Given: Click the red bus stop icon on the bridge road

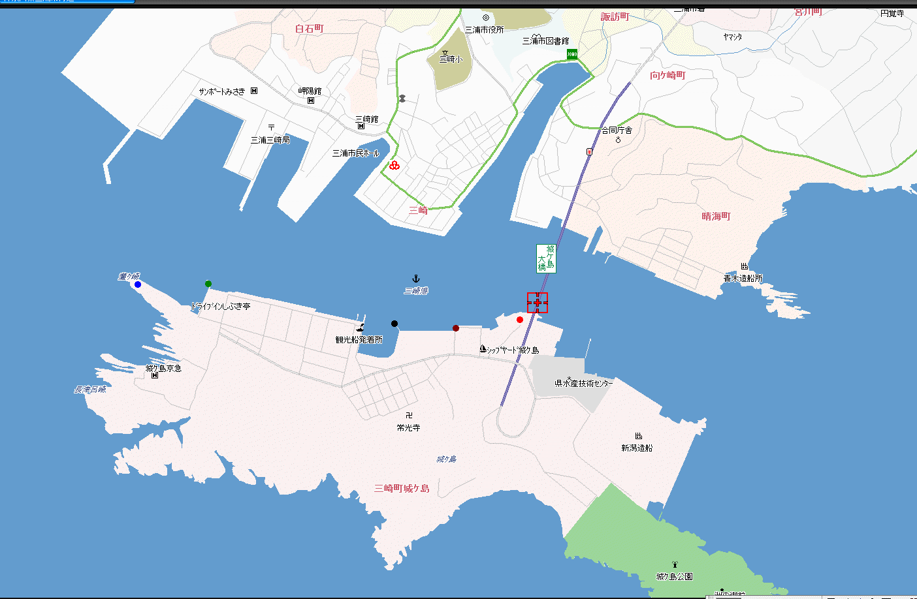Looking at the screenshot, I should coord(589,151).
